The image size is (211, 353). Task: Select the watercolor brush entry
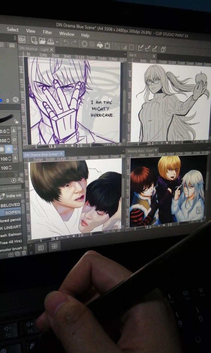[11, 249]
